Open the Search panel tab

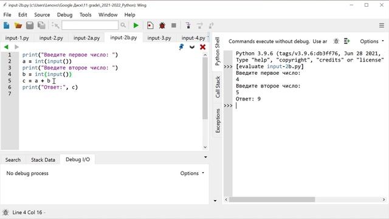click(13, 159)
